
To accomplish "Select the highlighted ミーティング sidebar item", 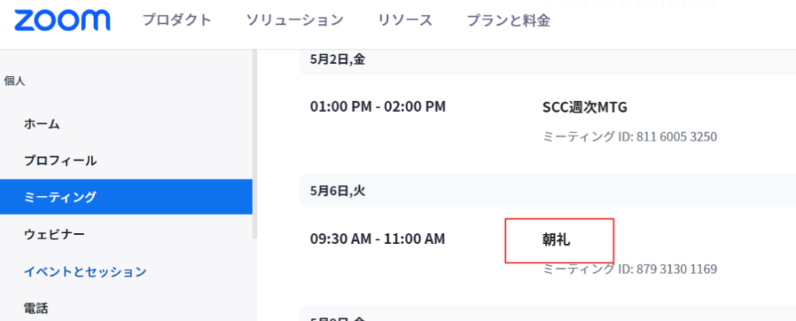I will (60, 197).
